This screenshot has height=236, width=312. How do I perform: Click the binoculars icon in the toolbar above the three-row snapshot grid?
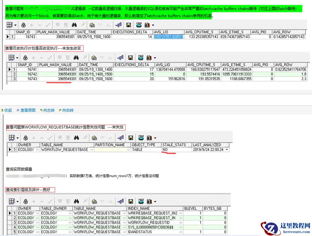[76, 58]
